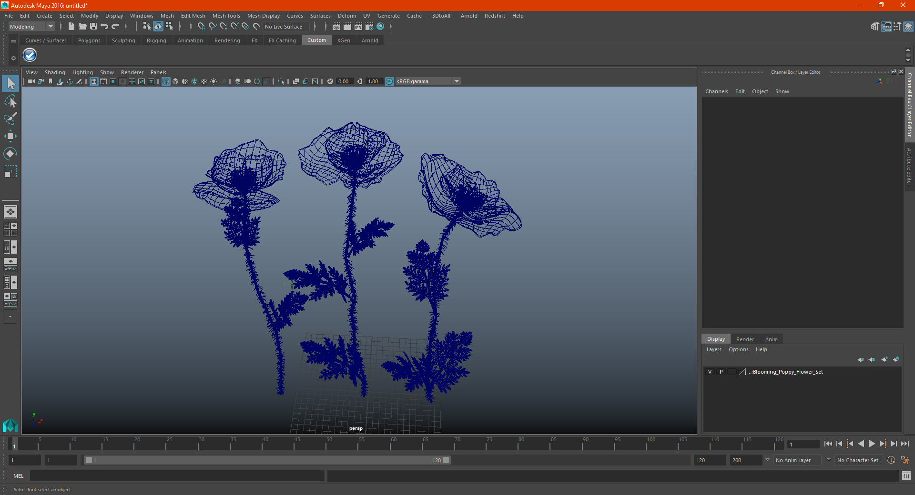Switch to four-view pane layout
Viewport: 915px width, 495px height.
10,229
